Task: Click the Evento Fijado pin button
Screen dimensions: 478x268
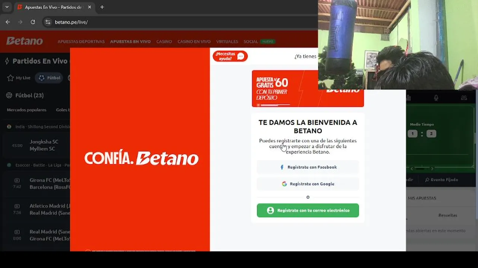Action: tap(442, 180)
